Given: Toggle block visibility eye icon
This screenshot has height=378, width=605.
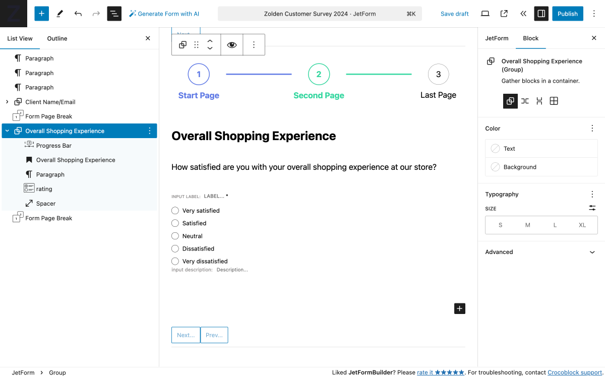Looking at the screenshot, I should (x=231, y=45).
